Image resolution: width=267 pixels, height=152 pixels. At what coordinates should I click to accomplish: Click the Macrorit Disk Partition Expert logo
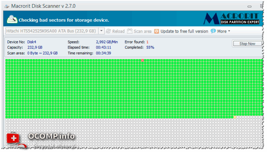tap(232, 19)
